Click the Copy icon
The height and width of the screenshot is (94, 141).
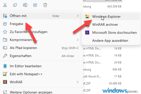click(15, 5)
